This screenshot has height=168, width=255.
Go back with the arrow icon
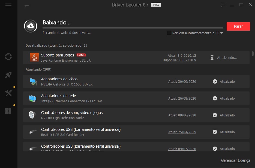coord(27,5)
